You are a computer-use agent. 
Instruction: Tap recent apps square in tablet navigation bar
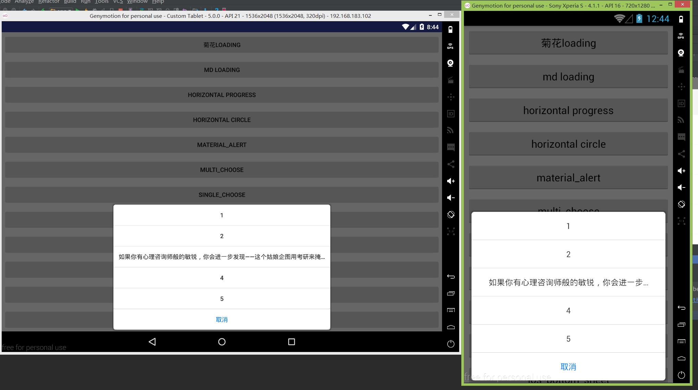tap(291, 342)
